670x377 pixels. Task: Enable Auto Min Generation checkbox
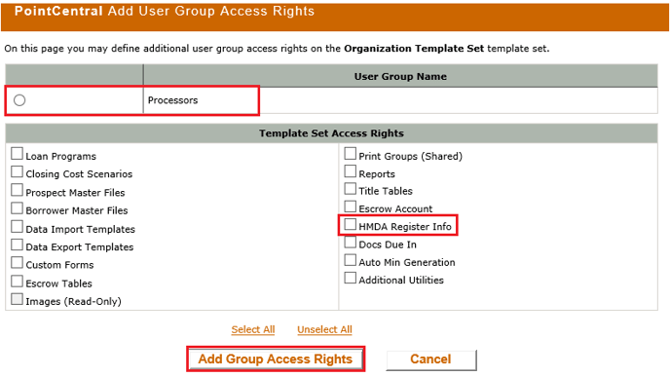(350, 260)
